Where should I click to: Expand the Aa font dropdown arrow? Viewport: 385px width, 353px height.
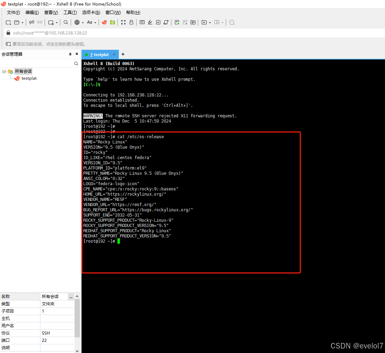point(95,23)
